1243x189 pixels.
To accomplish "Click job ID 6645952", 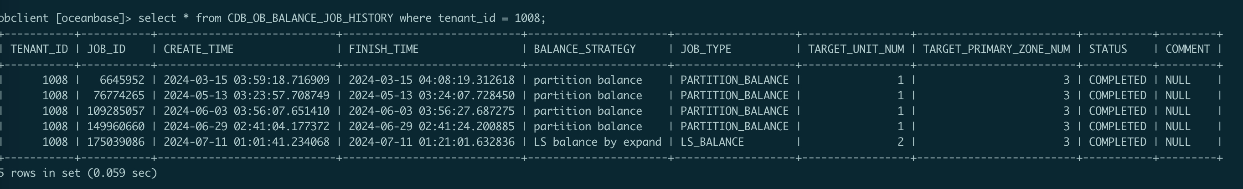I will [122, 80].
